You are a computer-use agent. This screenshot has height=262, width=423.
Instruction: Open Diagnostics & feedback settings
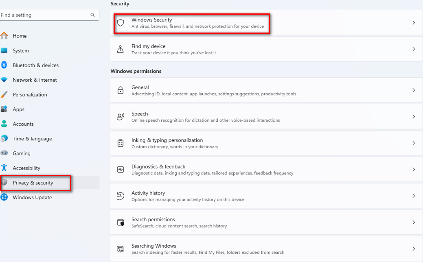tap(266, 169)
